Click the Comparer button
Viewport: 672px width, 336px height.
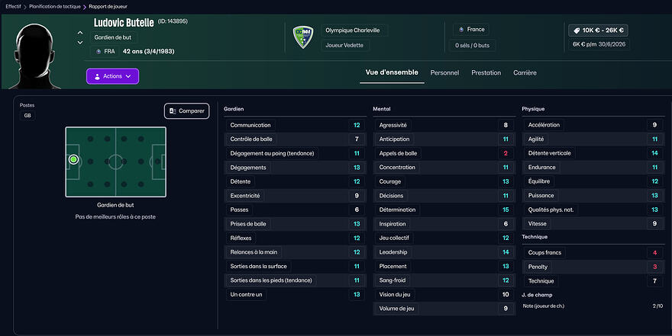coord(186,111)
